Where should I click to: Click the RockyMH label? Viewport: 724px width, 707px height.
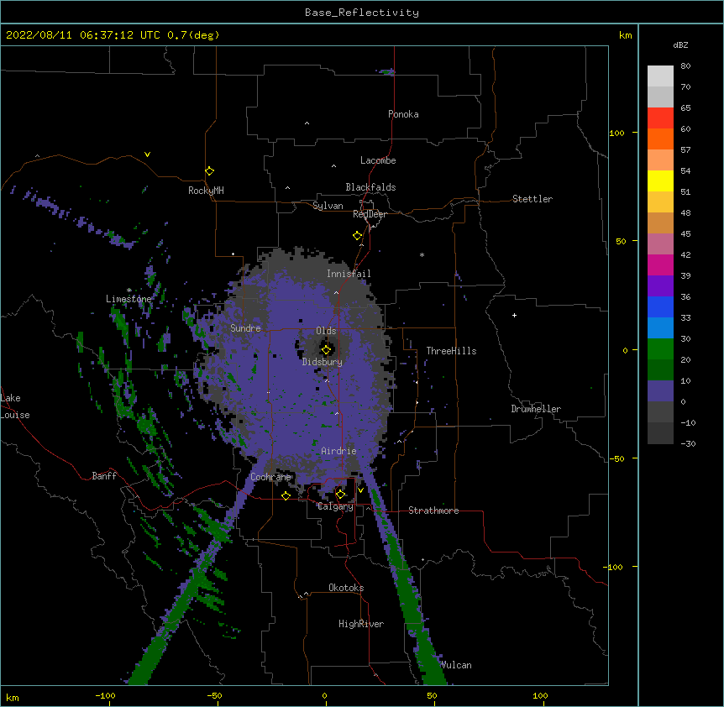coord(206,191)
